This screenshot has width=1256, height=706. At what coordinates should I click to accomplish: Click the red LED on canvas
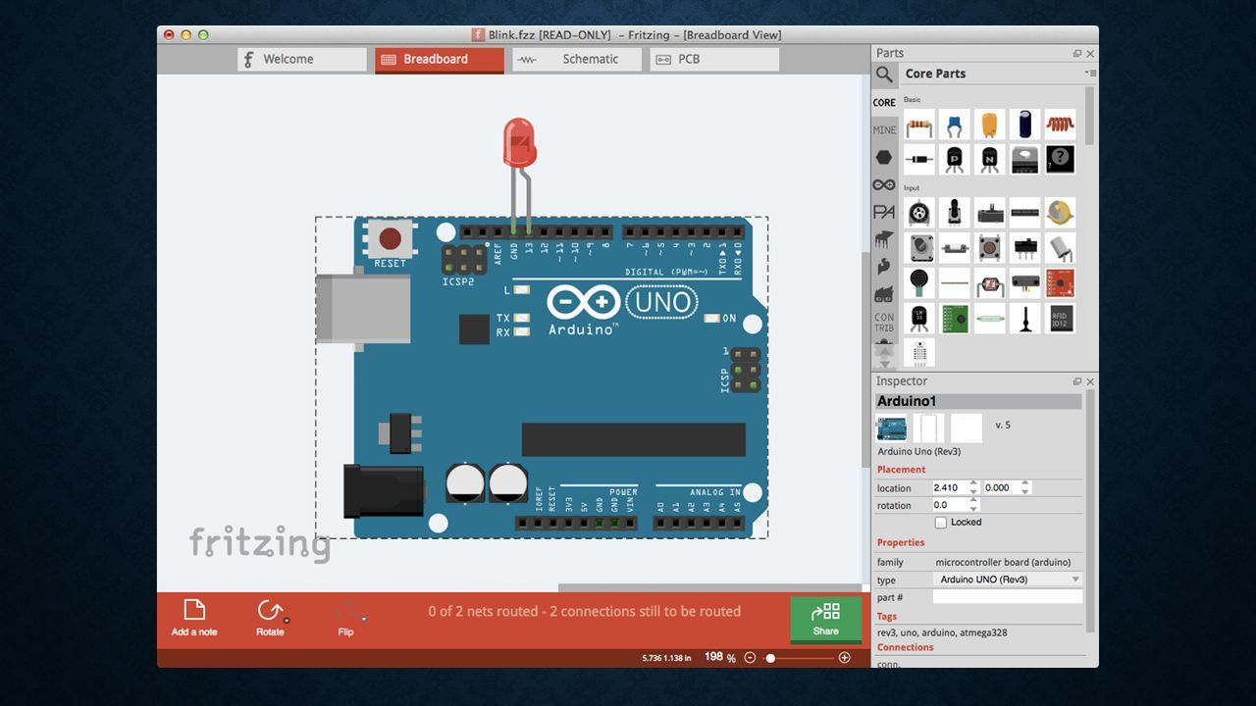point(520,142)
